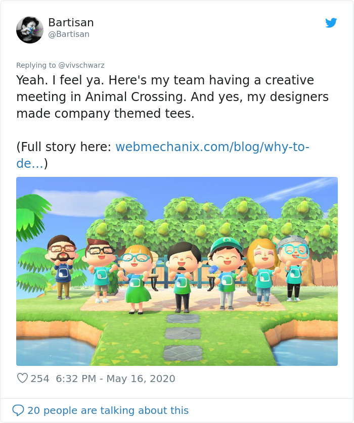Click the Twitter bird icon
354x423 pixels.
(332, 23)
